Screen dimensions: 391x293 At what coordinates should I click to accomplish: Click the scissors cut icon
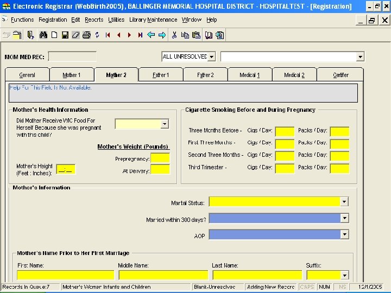click(x=174, y=35)
